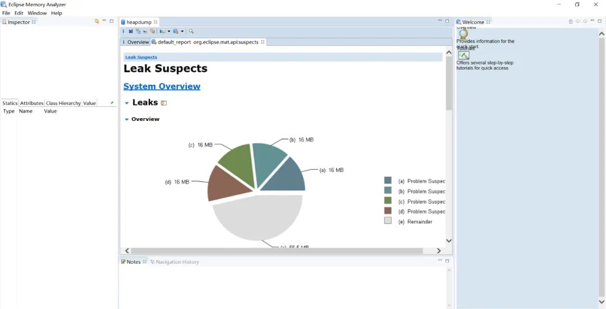Close the default_report suspects tab
The width and height of the screenshot is (606, 309).
pos(263,42)
